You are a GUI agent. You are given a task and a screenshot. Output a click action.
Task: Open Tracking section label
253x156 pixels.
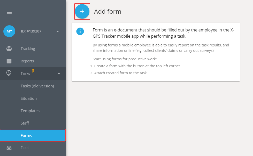(x=28, y=49)
